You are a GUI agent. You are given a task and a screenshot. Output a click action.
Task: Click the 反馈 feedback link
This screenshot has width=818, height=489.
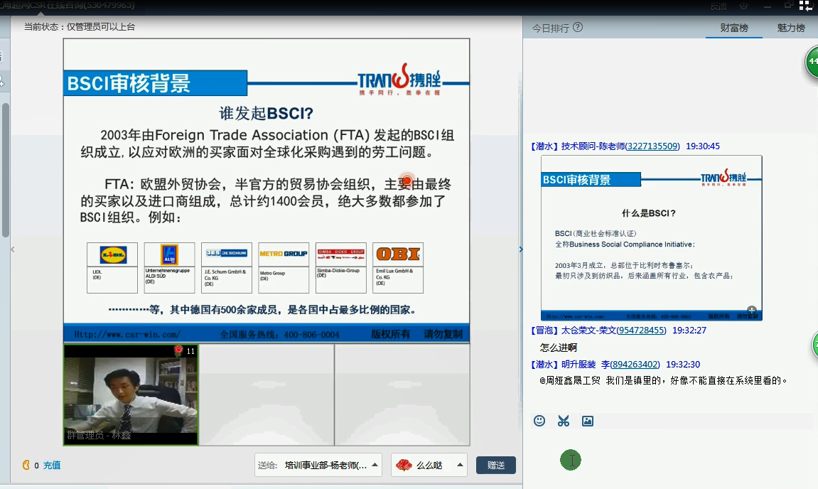719,6
